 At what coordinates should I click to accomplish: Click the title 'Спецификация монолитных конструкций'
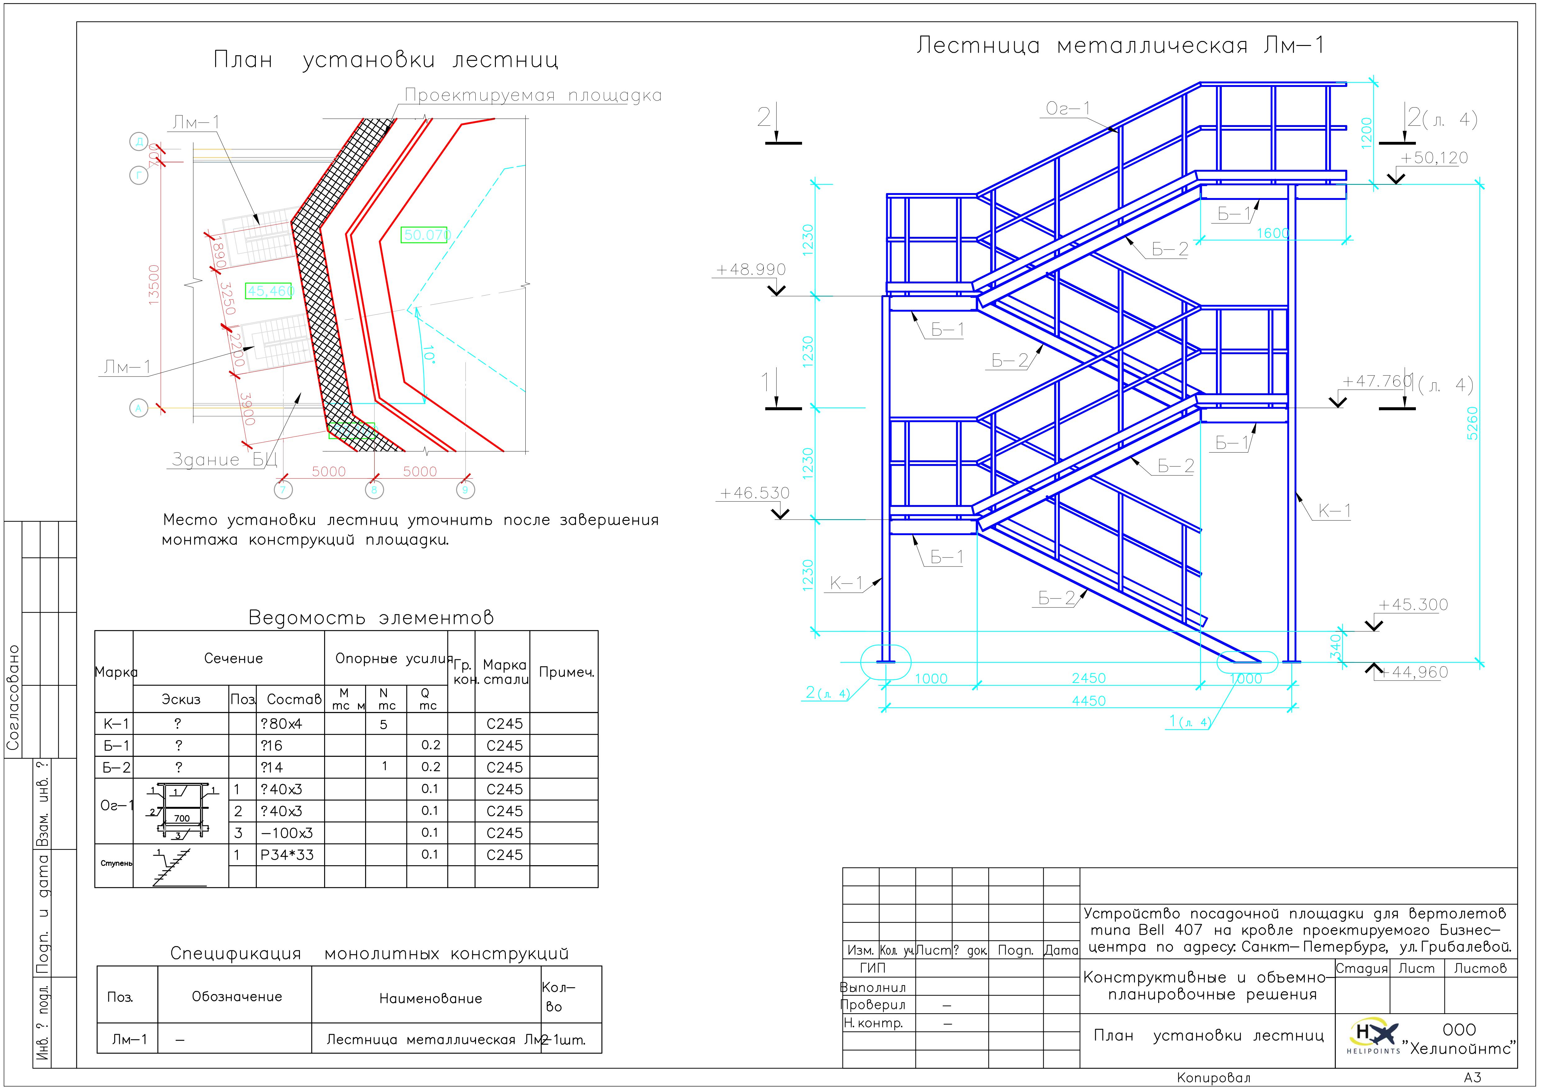(369, 953)
